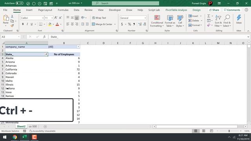The width and height of the screenshot is (251, 141).
Task: Click in the Search box
Action: coord(125,3)
